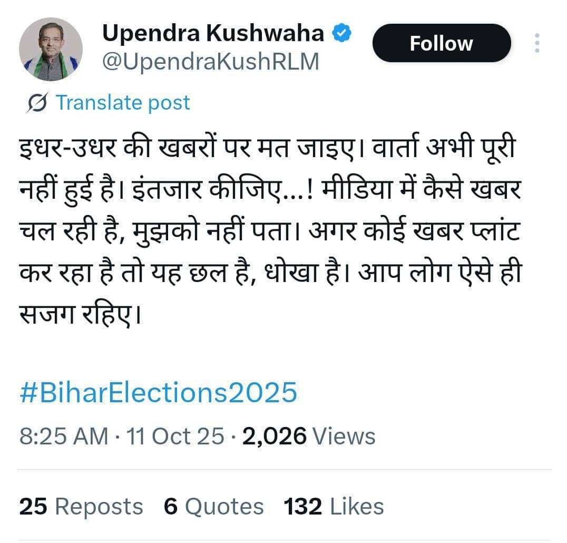This screenshot has height=543, width=567.
Task: Click the Reposts icon count area
Action: 79,506
